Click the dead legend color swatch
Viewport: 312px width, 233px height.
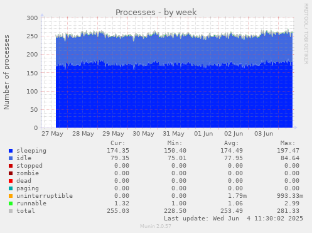pyautogui.click(x=11, y=181)
